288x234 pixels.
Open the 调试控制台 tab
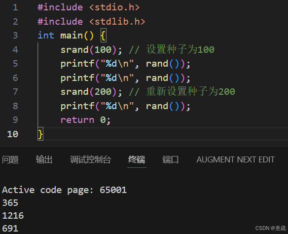point(91,159)
